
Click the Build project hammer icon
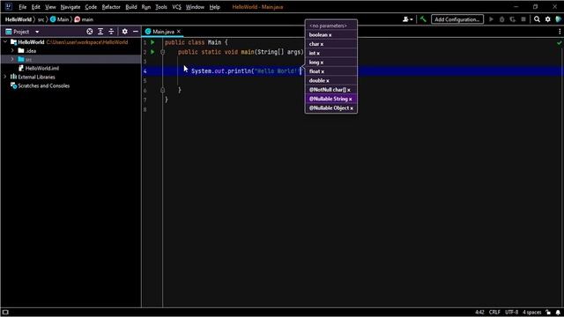(423, 19)
